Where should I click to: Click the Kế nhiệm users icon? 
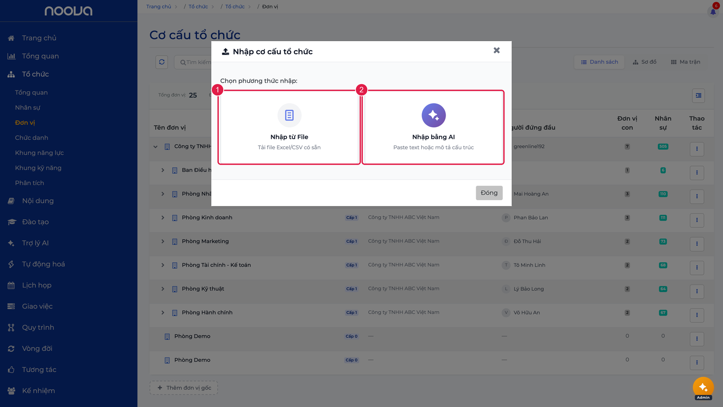click(x=11, y=391)
